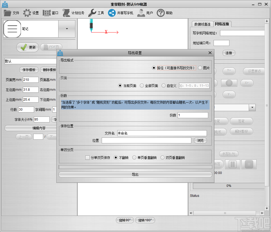Click the 导出 export button

click(135, 174)
